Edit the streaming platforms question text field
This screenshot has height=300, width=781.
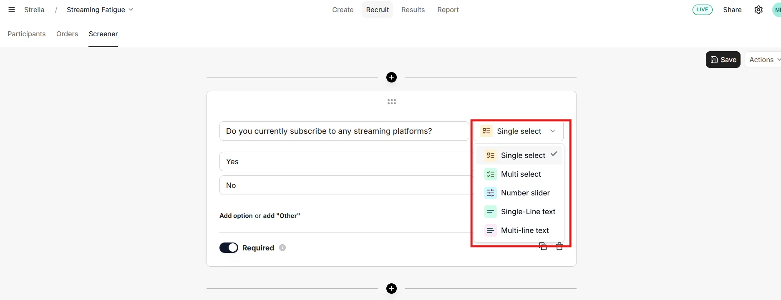(344, 131)
